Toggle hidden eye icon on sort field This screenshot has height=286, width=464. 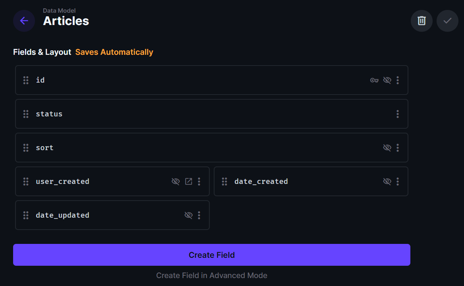387,148
